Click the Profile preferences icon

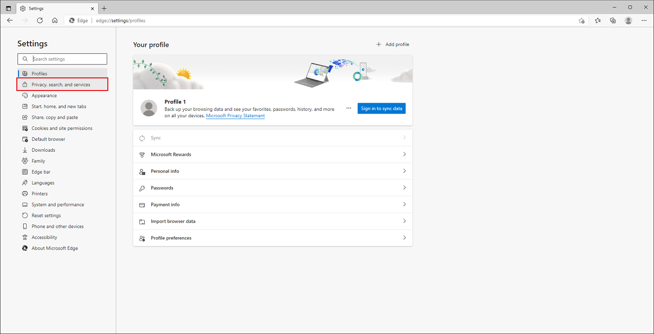click(x=142, y=238)
